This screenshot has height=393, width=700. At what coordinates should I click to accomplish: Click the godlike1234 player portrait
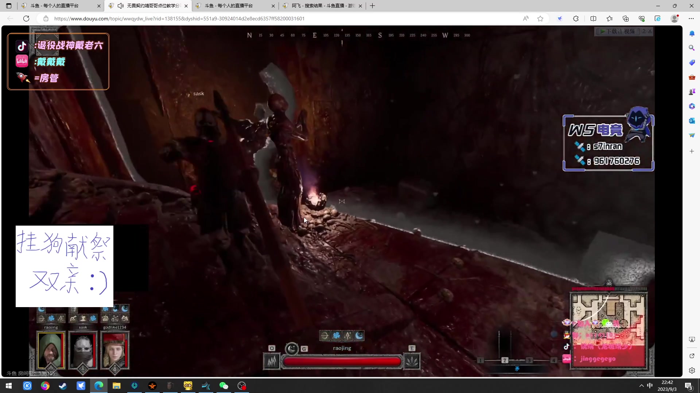115,350
